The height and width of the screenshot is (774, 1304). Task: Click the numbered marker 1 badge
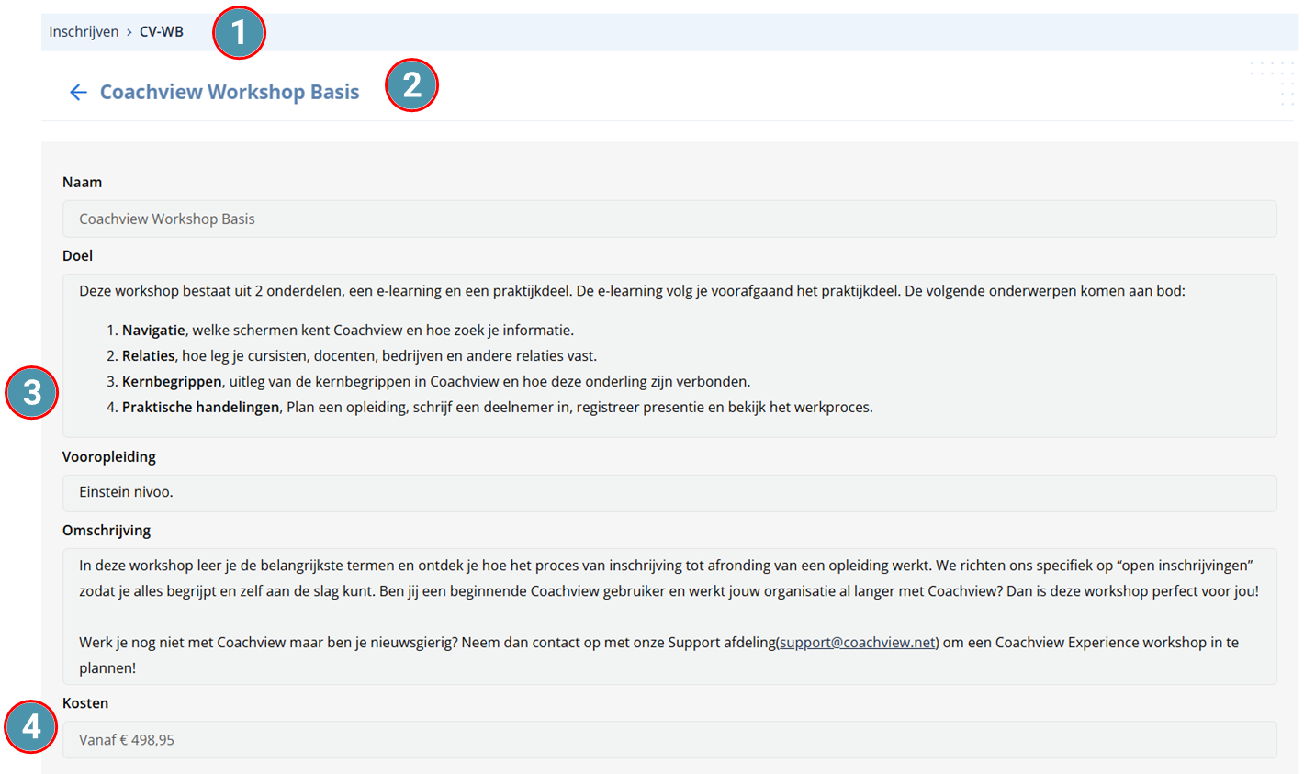[x=239, y=33]
